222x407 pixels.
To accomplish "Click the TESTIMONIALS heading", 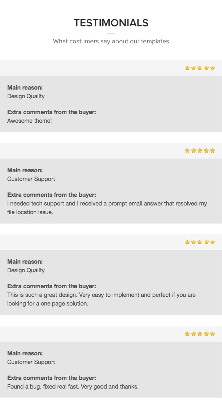I will click(x=111, y=23).
